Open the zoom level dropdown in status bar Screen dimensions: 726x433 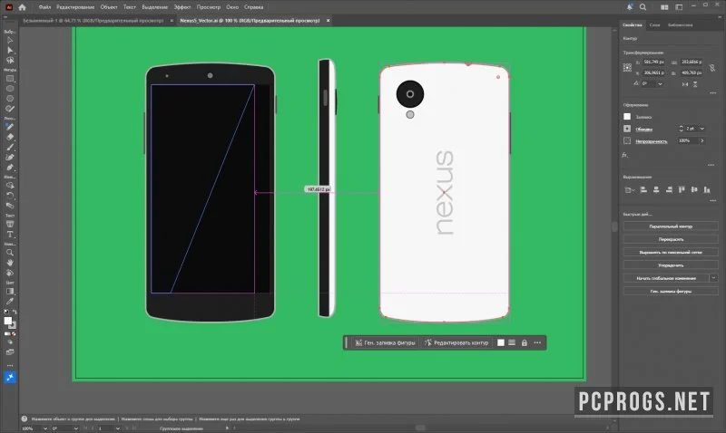pos(44,428)
